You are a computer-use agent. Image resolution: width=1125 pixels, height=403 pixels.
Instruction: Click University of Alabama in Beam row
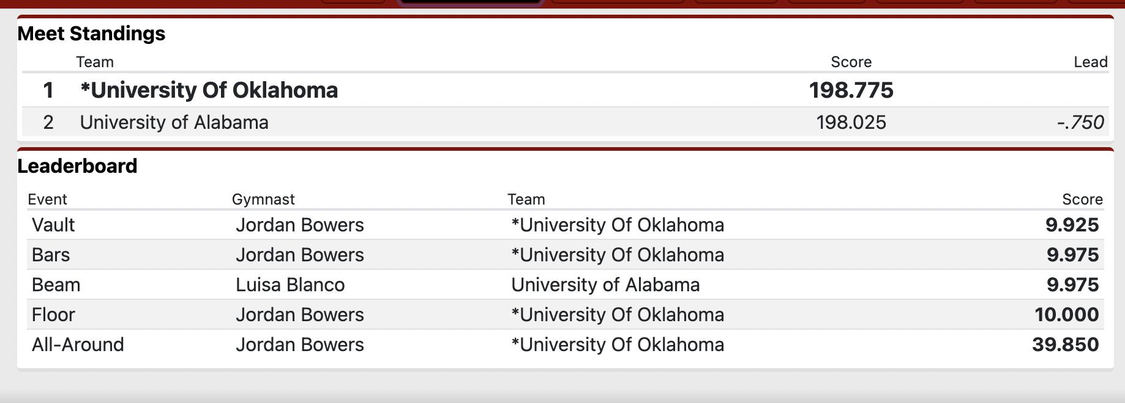605,285
